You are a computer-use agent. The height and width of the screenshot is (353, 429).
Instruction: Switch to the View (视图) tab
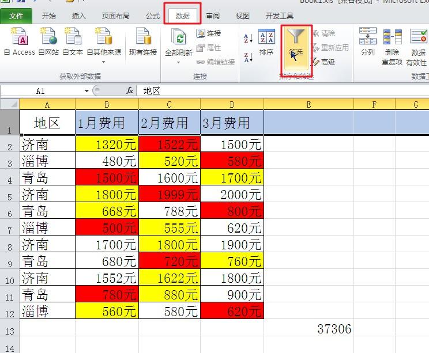click(x=243, y=16)
